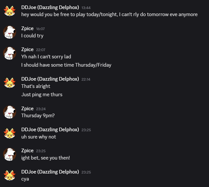Select message "I should have some time Thursday/Friday"
The height and width of the screenshot is (187, 209).
click(66, 65)
